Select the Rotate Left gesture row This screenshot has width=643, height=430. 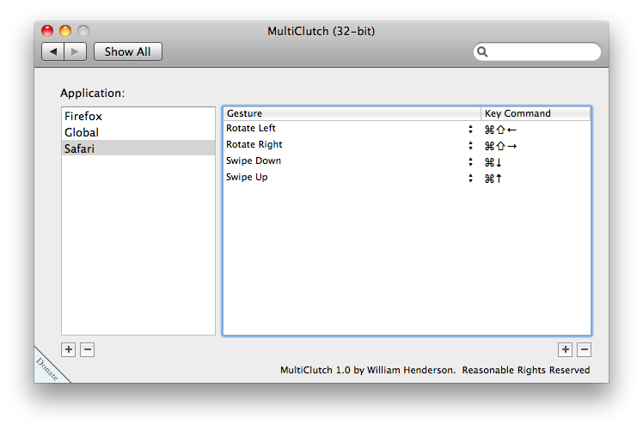point(407,130)
